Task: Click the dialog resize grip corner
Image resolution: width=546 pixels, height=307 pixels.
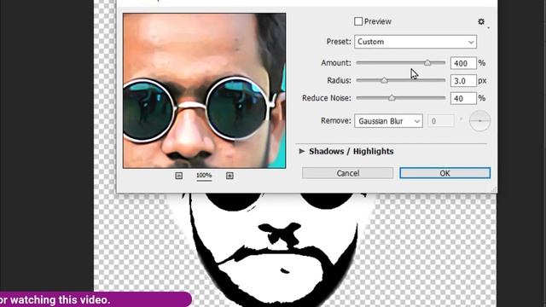Action: [x=494, y=189]
